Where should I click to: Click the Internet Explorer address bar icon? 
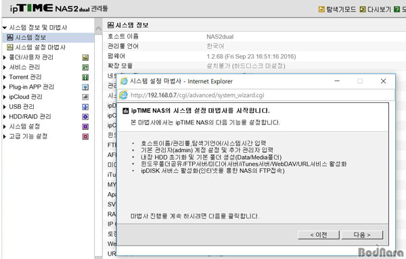click(x=123, y=95)
